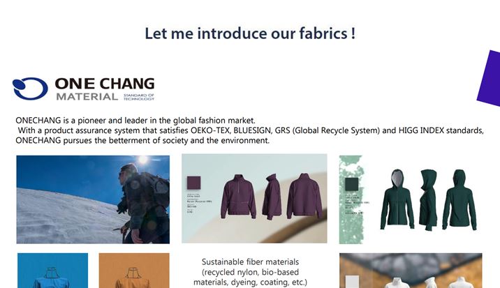Image resolution: width=500 pixels, height=288 pixels.
Task: Open the mountain climber photo
Action: [93, 199]
